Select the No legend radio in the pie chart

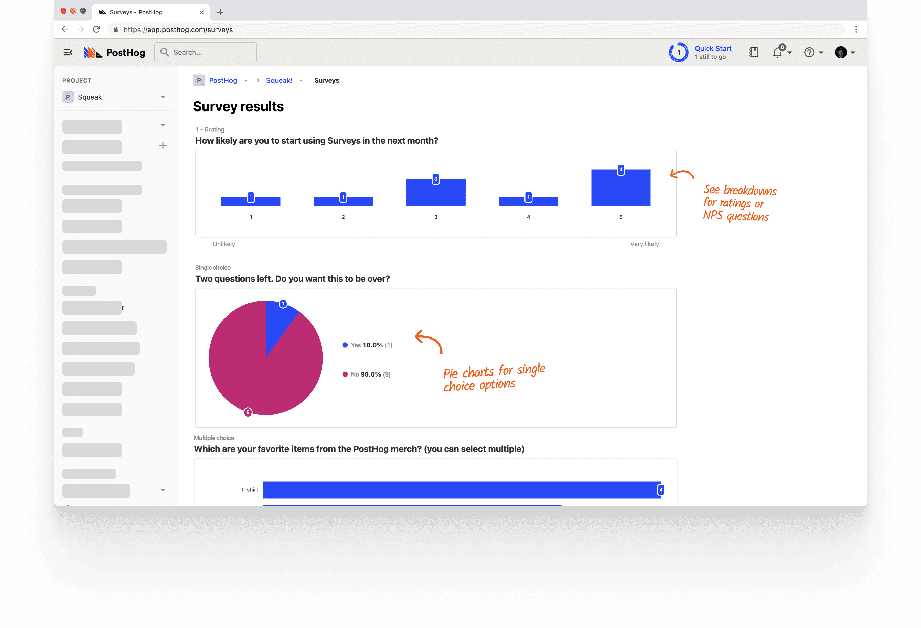(345, 374)
